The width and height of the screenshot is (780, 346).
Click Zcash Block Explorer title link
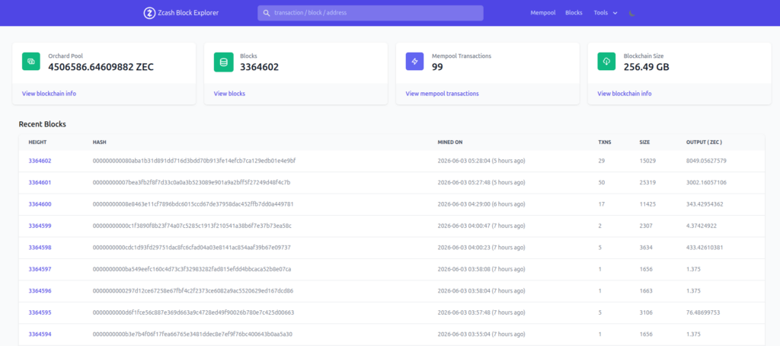coord(188,13)
